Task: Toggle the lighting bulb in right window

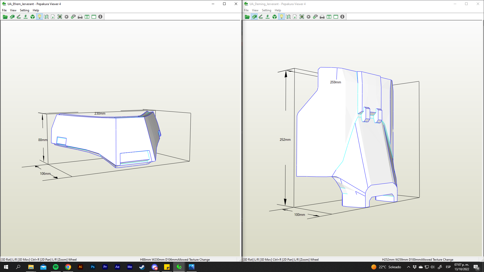Action: (281, 17)
